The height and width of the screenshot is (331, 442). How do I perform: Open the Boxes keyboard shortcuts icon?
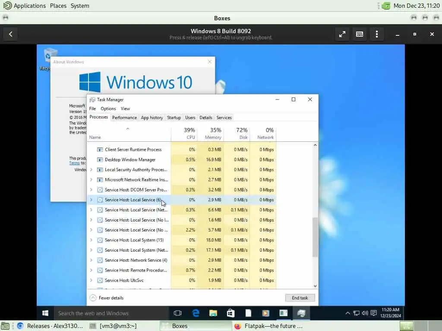360,34
